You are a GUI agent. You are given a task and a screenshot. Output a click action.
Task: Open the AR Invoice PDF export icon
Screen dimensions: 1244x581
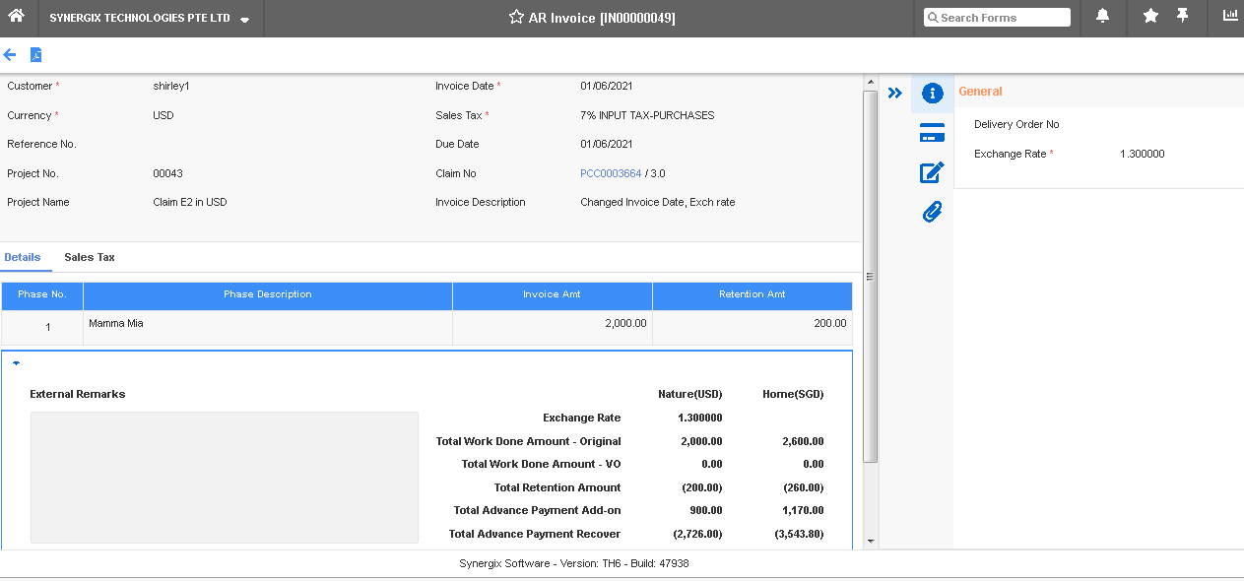(35, 55)
